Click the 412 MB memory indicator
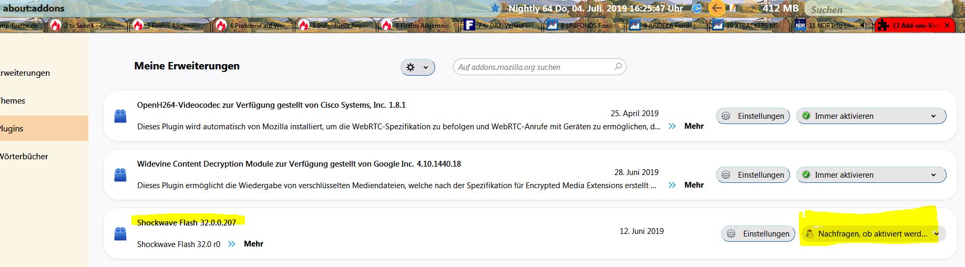Screen dimensions: 965x267 click(781, 8)
